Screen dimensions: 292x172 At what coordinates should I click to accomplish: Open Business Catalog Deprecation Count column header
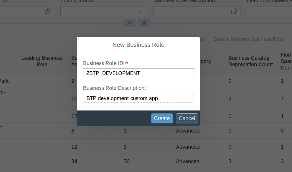tap(250, 61)
